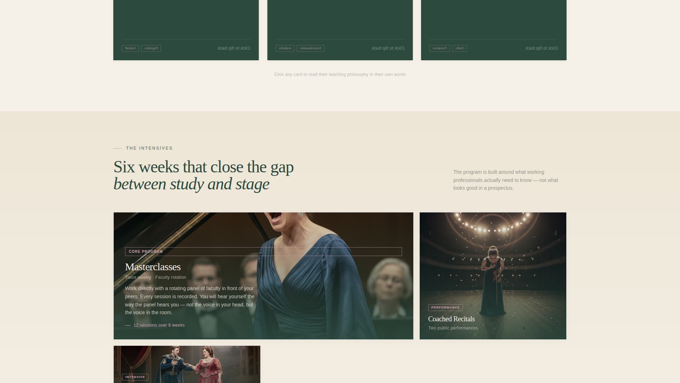Select the Otello repertoire tag
Screen dimensions: 680x383
(460, 48)
